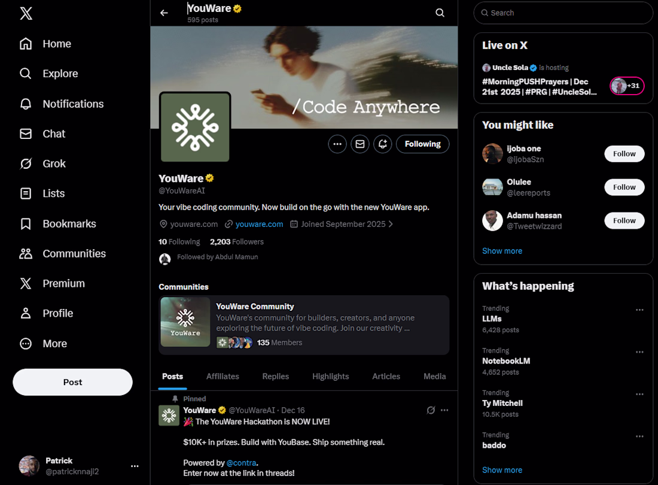Image resolution: width=658 pixels, height=485 pixels.
Task: Open blue youware.com link
Action: tap(259, 224)
